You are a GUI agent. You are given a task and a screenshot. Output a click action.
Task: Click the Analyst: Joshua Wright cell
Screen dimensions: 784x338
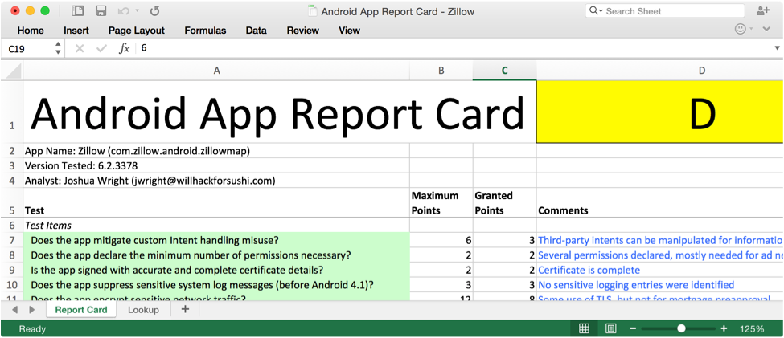(216, 181)
